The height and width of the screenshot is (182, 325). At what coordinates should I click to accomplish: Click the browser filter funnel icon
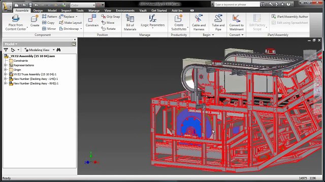tap(6, 50)
